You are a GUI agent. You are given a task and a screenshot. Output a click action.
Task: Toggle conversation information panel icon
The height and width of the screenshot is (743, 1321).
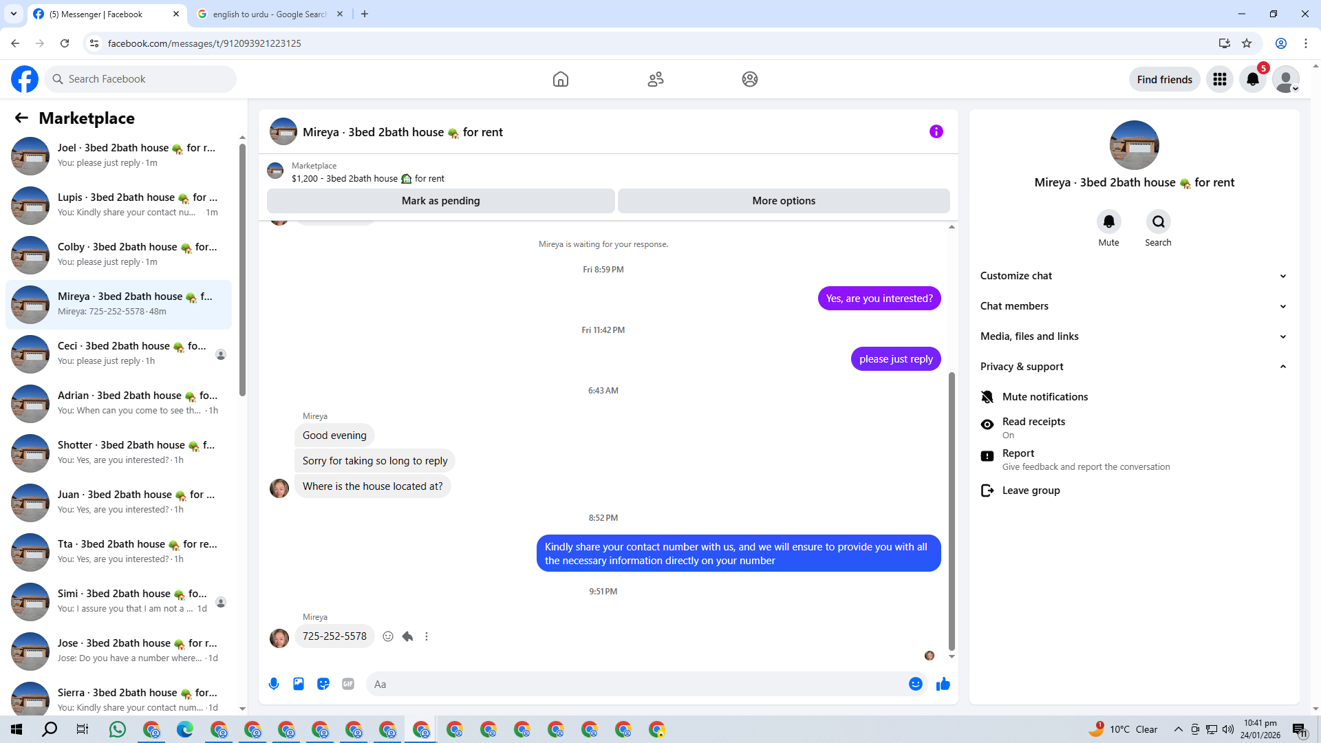(x=936, y=131)
